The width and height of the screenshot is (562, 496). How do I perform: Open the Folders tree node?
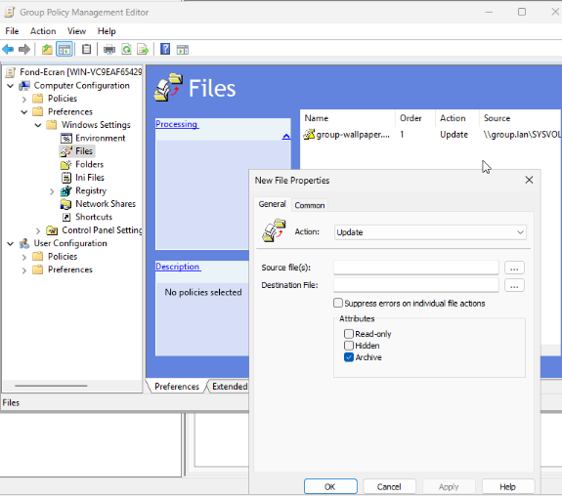point(89,164)
